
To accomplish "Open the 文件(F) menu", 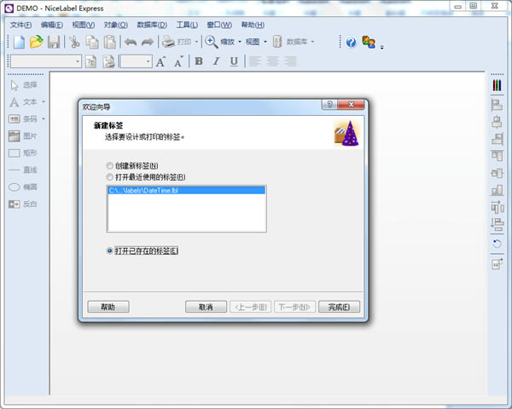I will click(20, 25).
